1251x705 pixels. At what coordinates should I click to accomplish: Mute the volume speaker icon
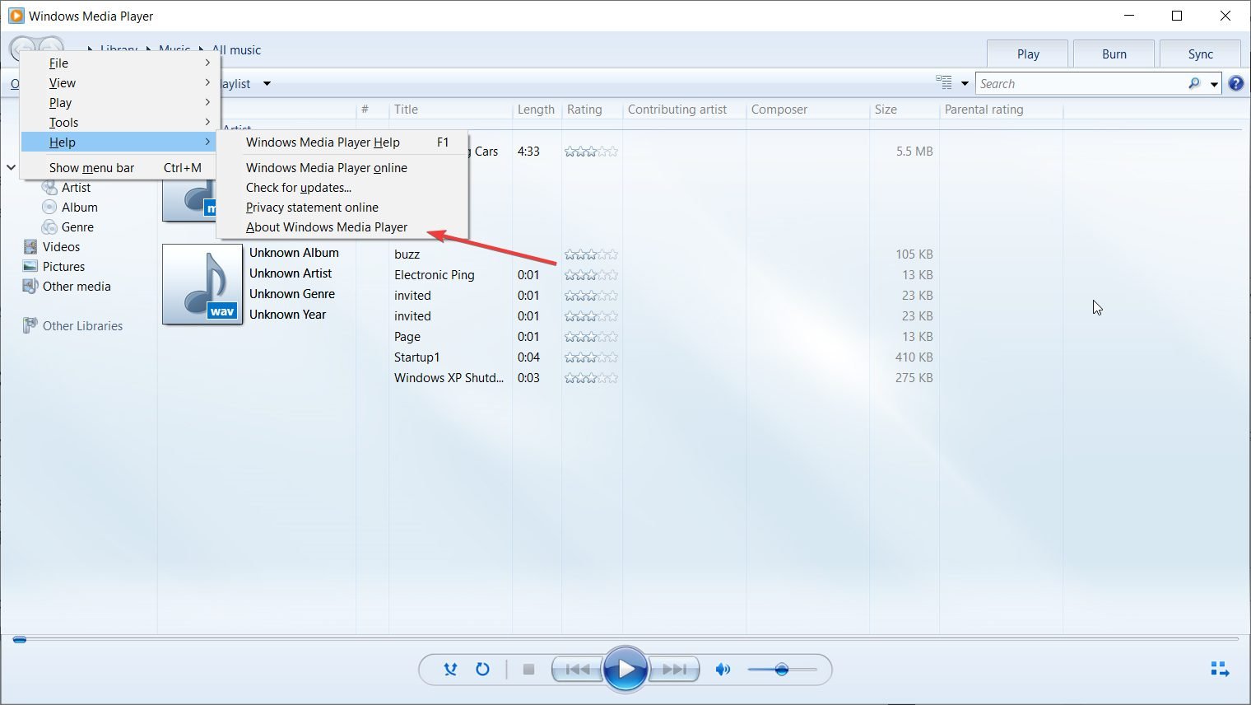click(x=723, y=670)
